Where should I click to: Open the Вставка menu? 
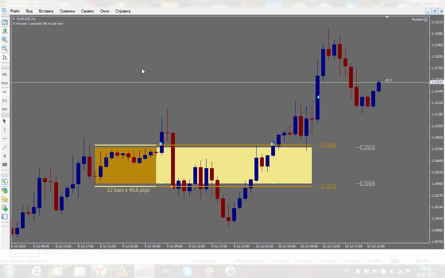[46, 11]
